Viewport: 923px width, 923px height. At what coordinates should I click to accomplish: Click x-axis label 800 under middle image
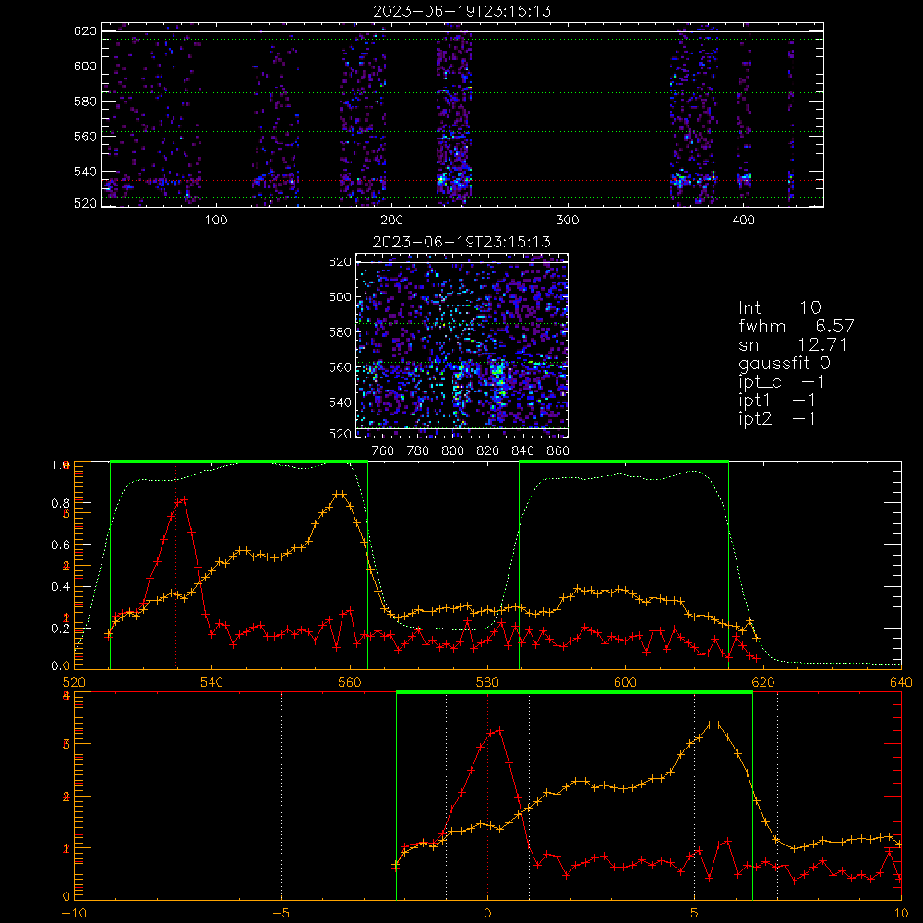[x=452, y=451]
